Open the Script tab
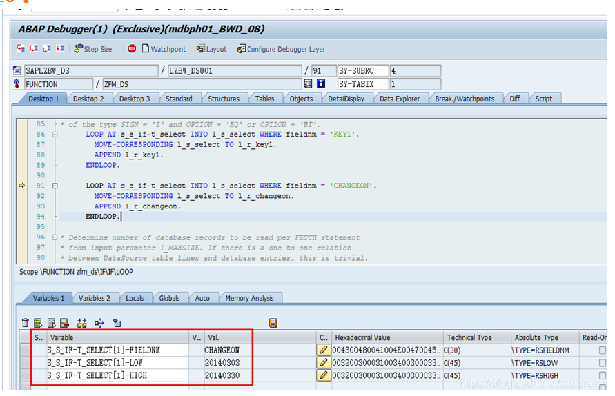 click(544, 99)
